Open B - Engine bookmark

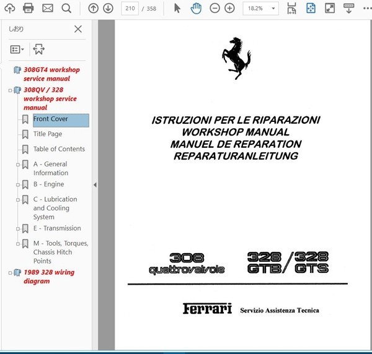[48, 184]
